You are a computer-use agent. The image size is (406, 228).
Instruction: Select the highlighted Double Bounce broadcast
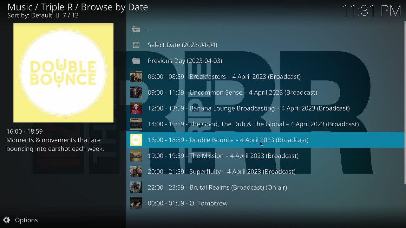(x=228, y=140)
